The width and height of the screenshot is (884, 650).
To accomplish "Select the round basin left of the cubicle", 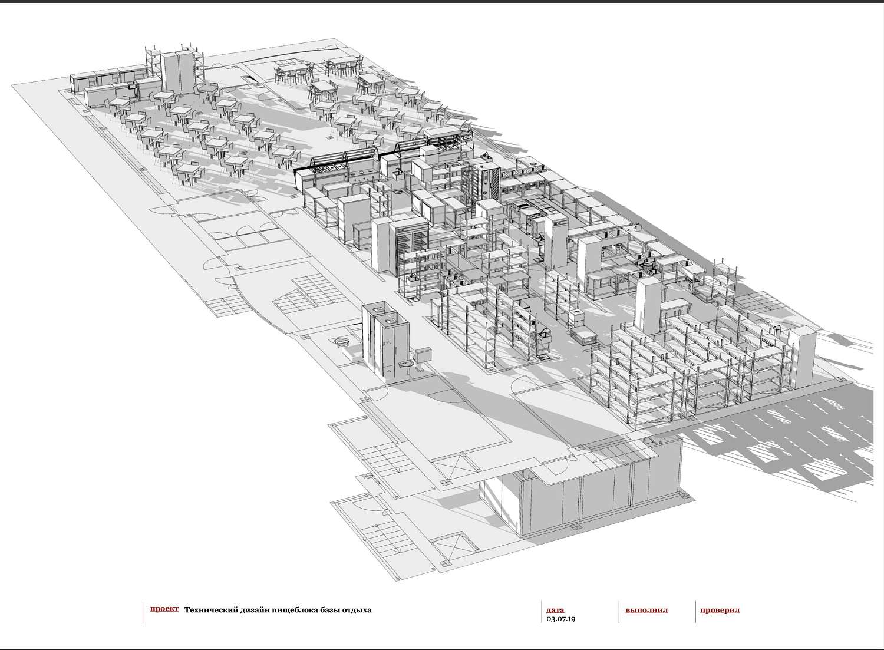I will click(x=340, y=342).
